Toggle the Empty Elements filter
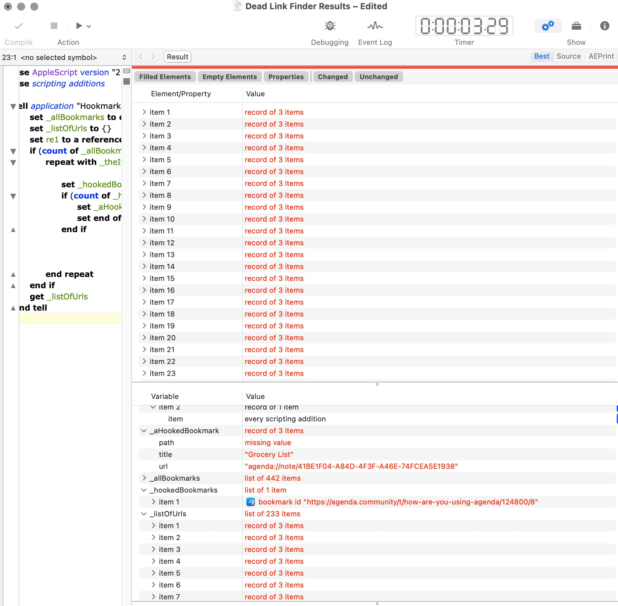The height and width of the screenshot is (606, 618). 230,77
